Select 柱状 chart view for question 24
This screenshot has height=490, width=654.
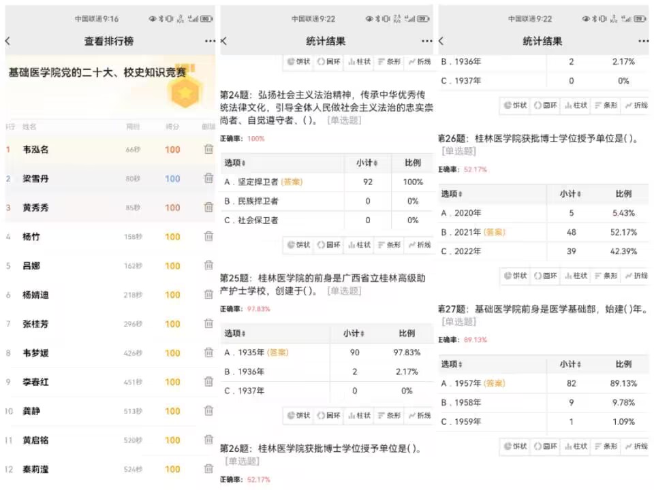pyautogui.click(x=359, y=244)
